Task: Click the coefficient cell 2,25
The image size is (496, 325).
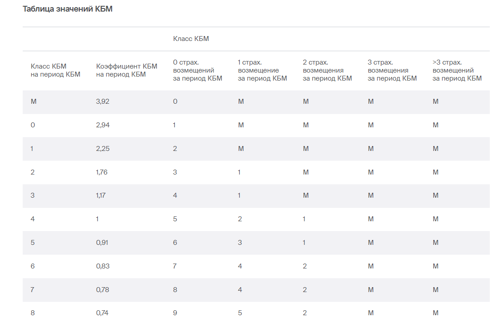Action: pyautogui.click(x=103, y=149)
